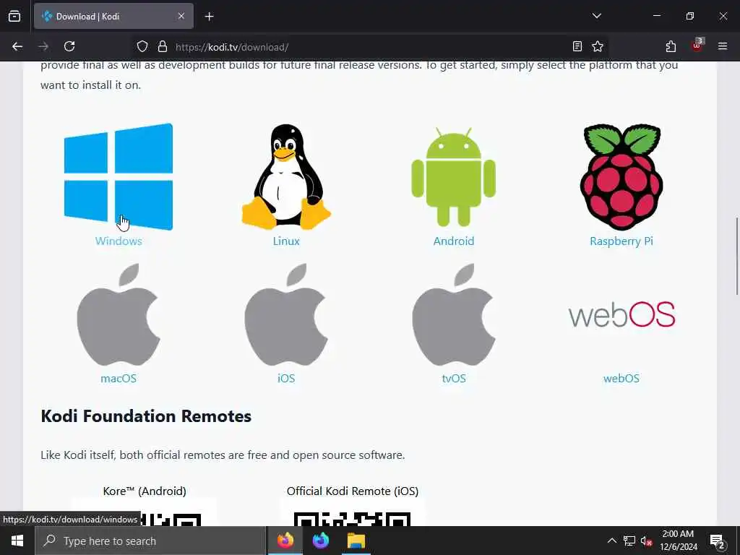Click the Apple logo above macOS
The width and height of the screenshot is (740, 555).
[119, 315]
